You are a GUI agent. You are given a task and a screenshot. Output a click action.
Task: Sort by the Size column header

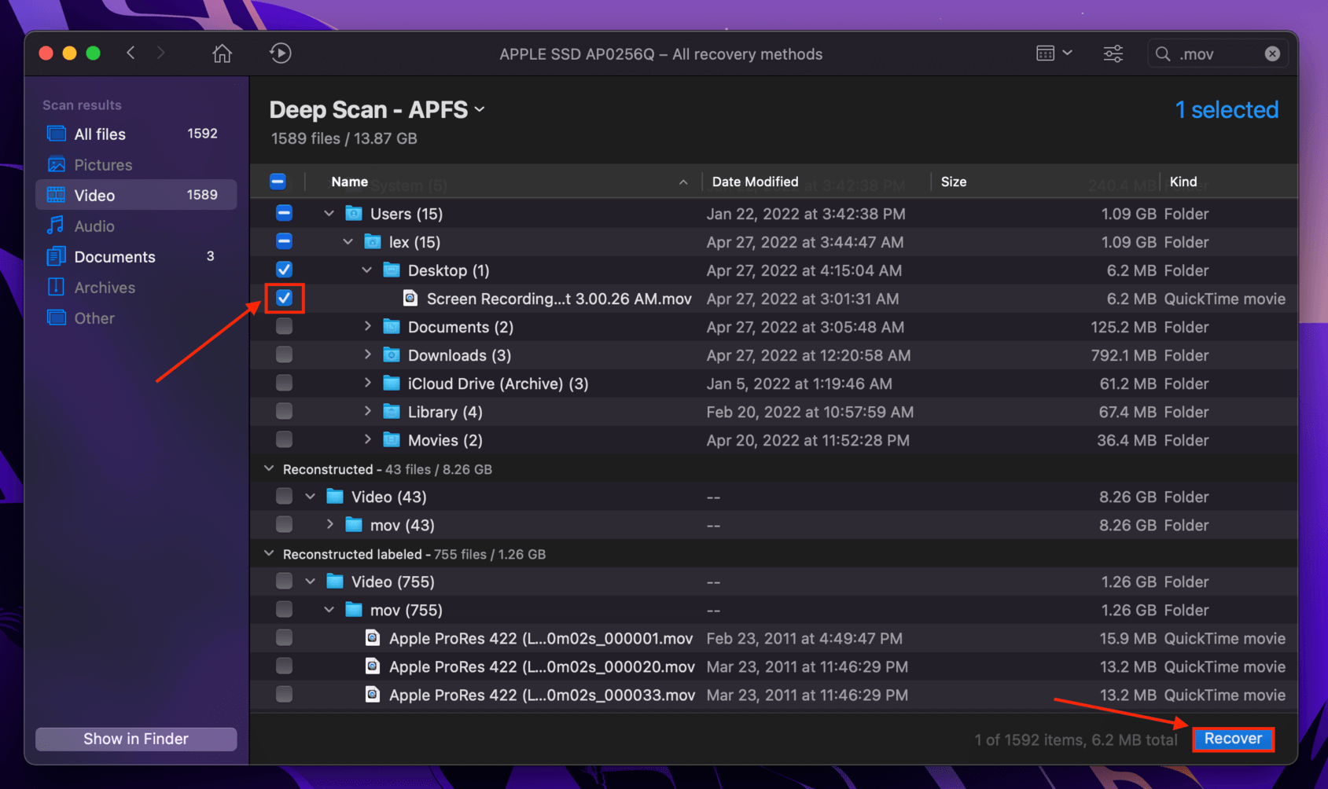pyautogui.click(x=1045, y=182)
